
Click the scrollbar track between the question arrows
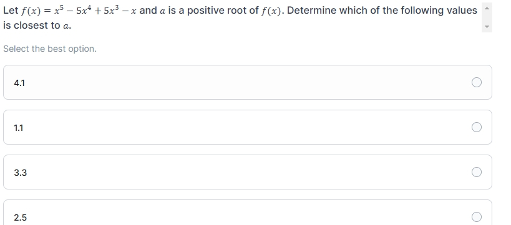tap(487, 17)
